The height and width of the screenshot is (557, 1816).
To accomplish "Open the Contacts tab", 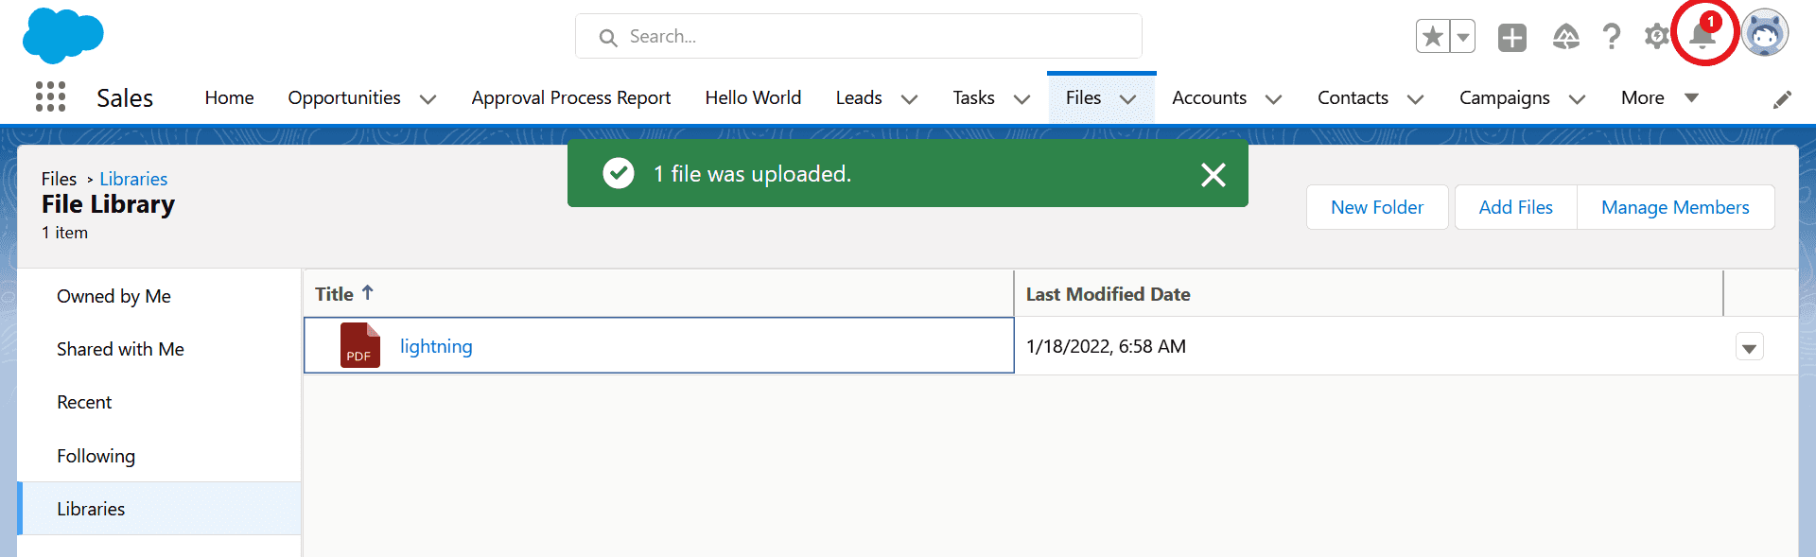I will [1353, 97].
